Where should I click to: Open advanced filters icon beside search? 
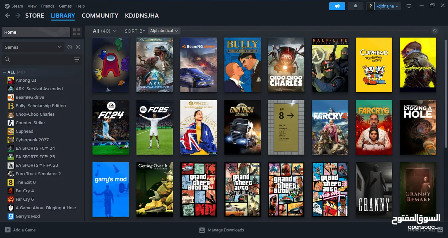(x=77, y=59)
